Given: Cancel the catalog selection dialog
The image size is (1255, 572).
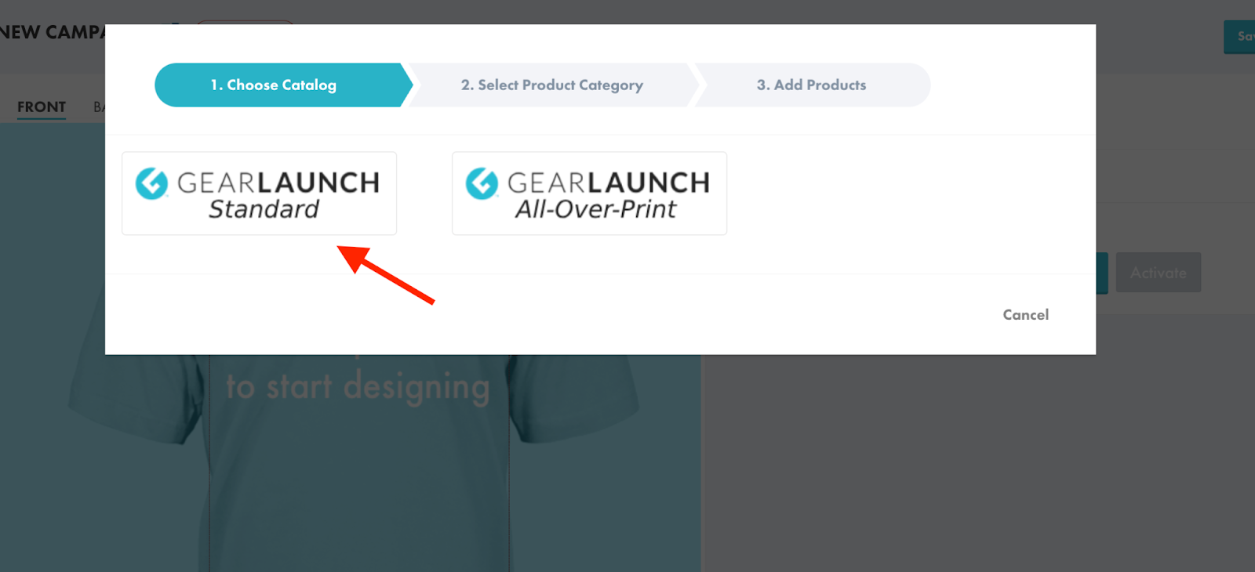Looking at the screenshot, I should click(1025, 314).
